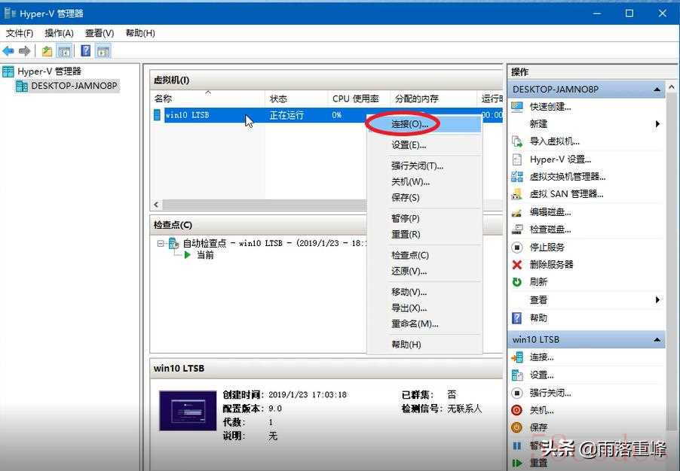Open the Action (操作) menu in the menu bar
Image resolution: width=680 pixels, height=471 pixels.
coord(59,33)
